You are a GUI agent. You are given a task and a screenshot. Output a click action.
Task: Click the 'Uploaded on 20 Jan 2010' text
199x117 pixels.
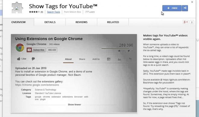(31, 68)
